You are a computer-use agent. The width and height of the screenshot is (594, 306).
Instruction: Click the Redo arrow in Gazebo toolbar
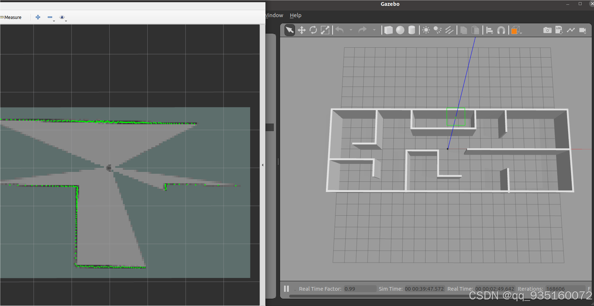coord(362,30)
